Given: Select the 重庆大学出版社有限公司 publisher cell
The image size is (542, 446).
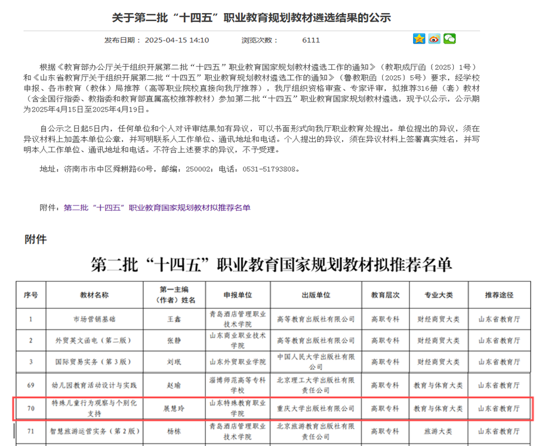Looking at the screenshot, I should click(316, 409).
